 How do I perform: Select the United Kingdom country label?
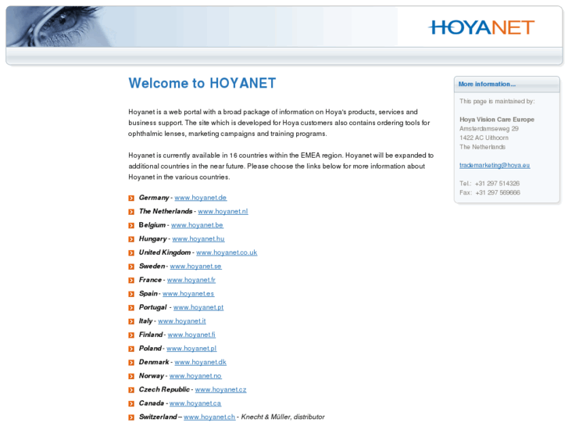point(165,252)
